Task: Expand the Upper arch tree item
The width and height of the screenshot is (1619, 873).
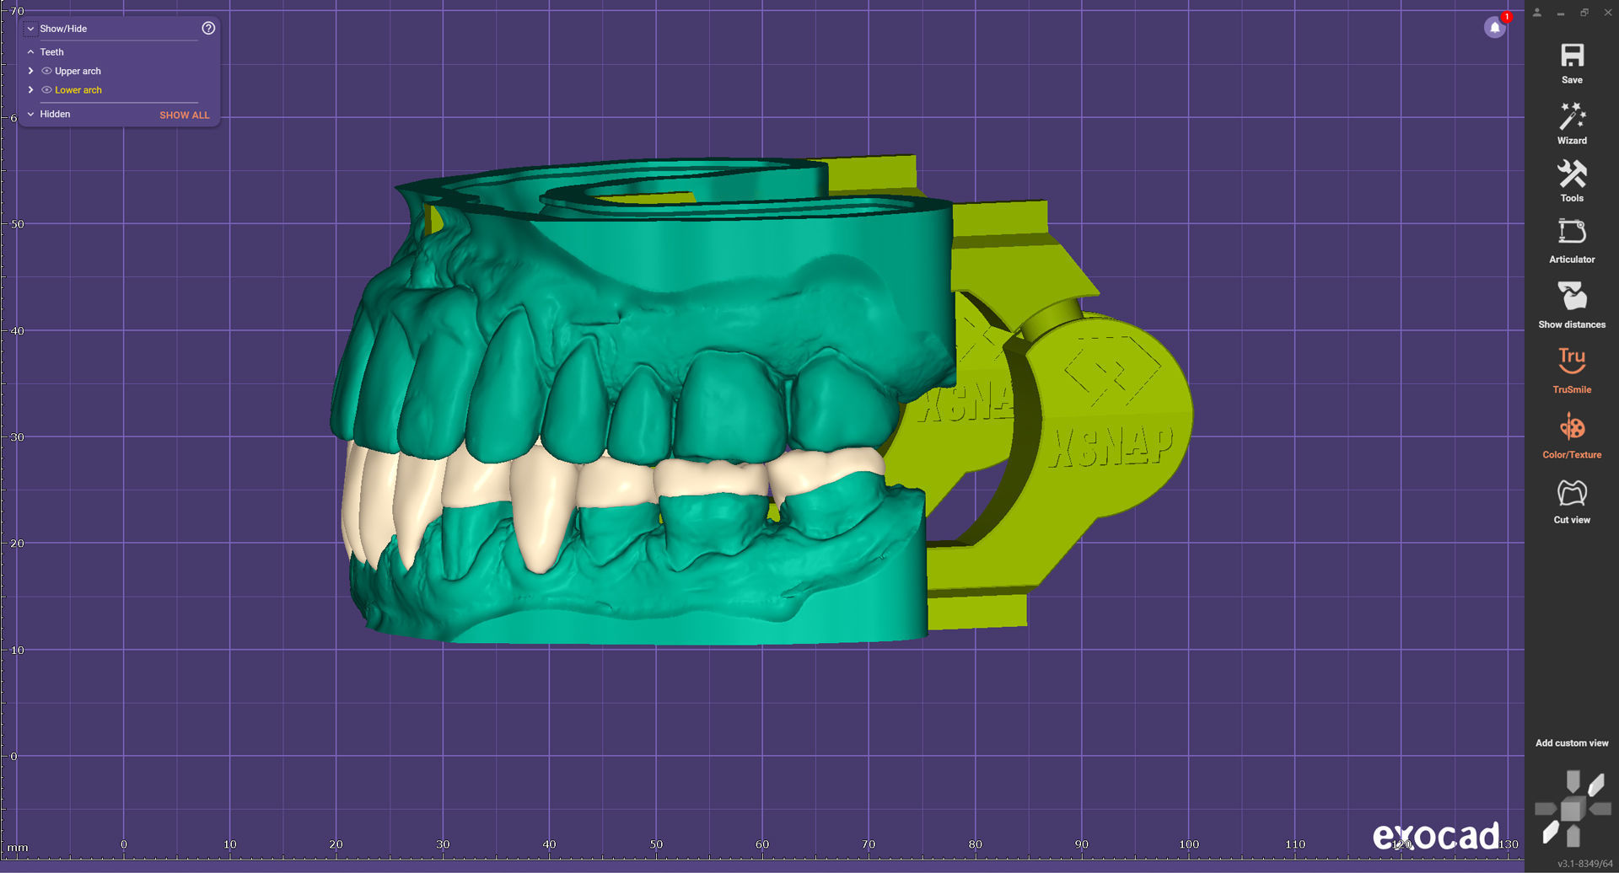Action: pos(30,71)
